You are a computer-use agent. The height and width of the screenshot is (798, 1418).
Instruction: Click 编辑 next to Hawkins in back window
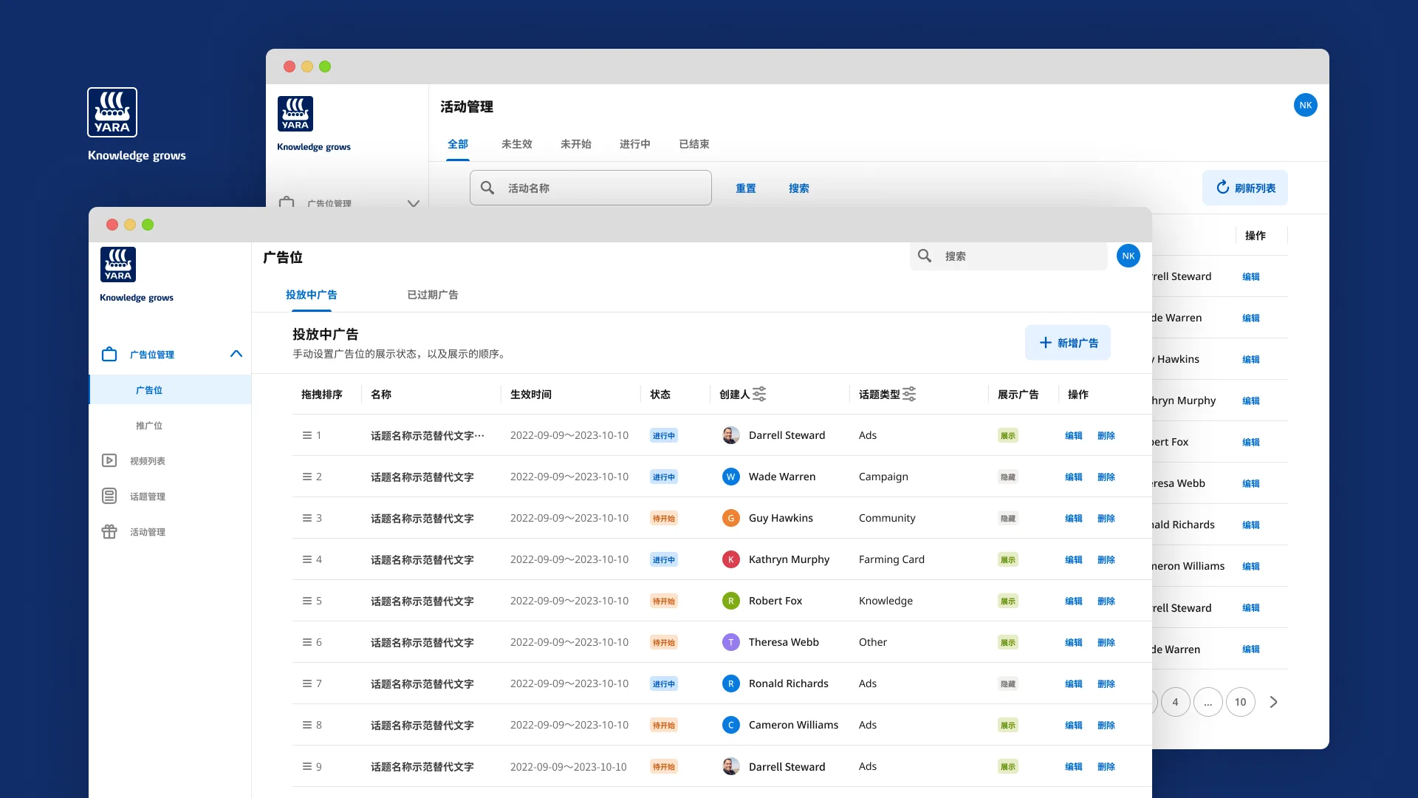[x=1251, y=360]
